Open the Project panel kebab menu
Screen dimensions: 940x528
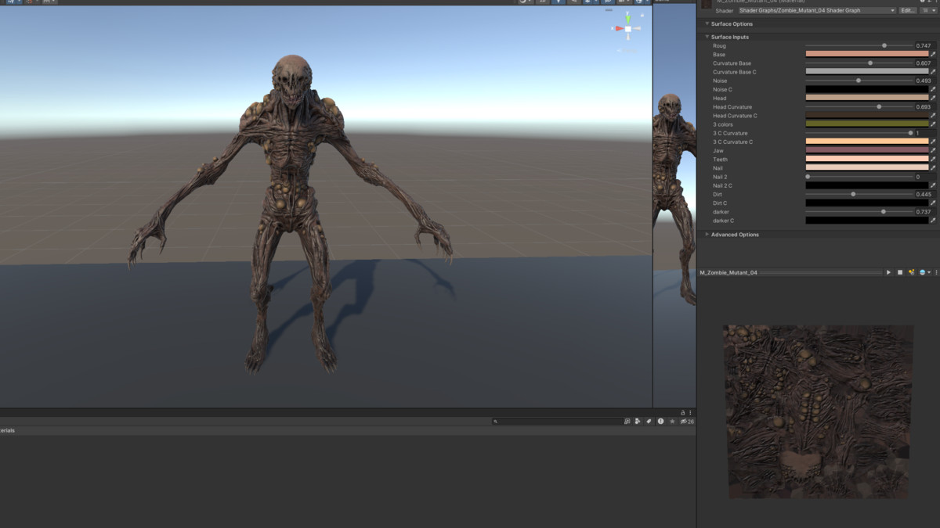[690, 412]
